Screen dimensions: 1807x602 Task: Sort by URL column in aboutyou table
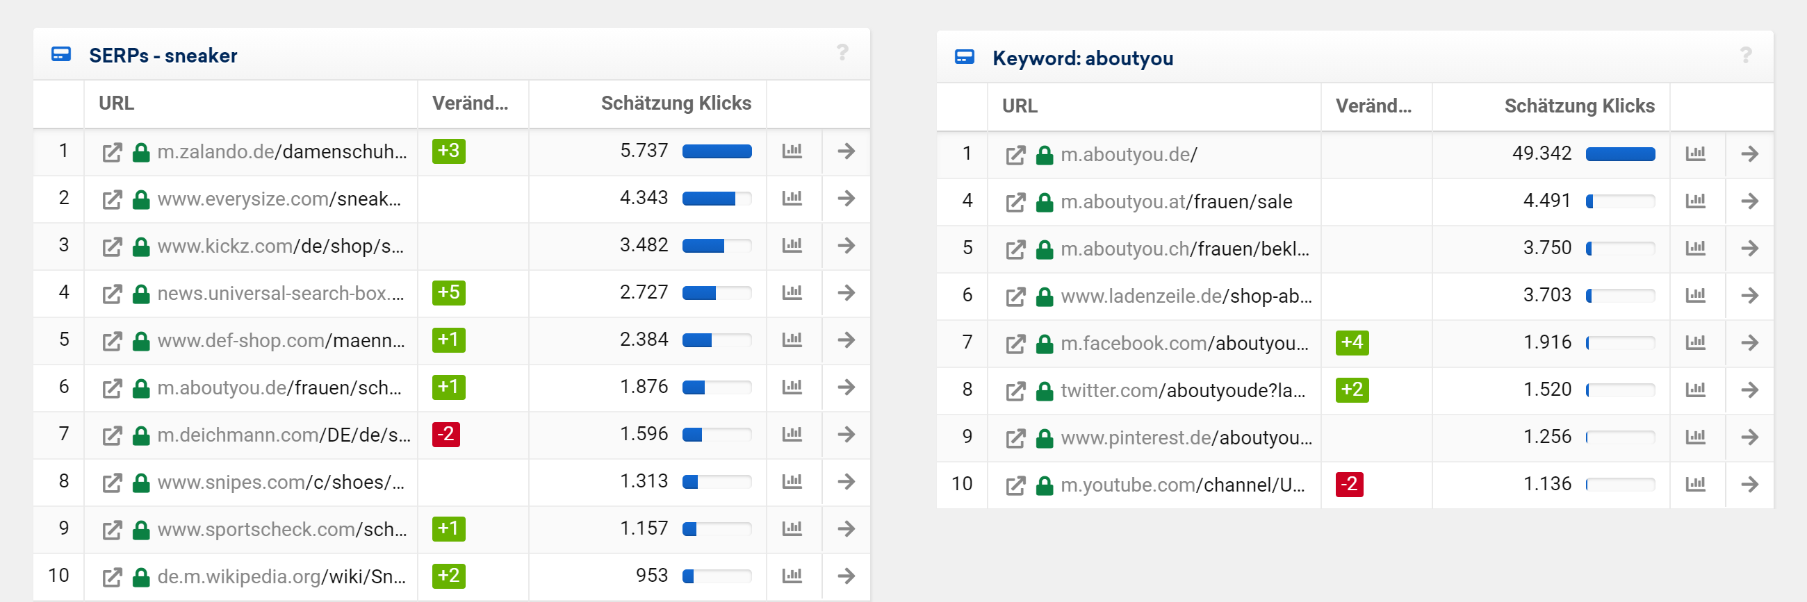coord(1020,106)
